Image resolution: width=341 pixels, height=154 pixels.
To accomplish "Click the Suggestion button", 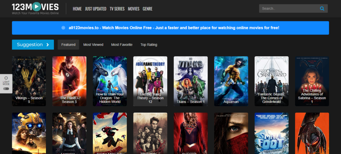I will [x=33, y=45].
